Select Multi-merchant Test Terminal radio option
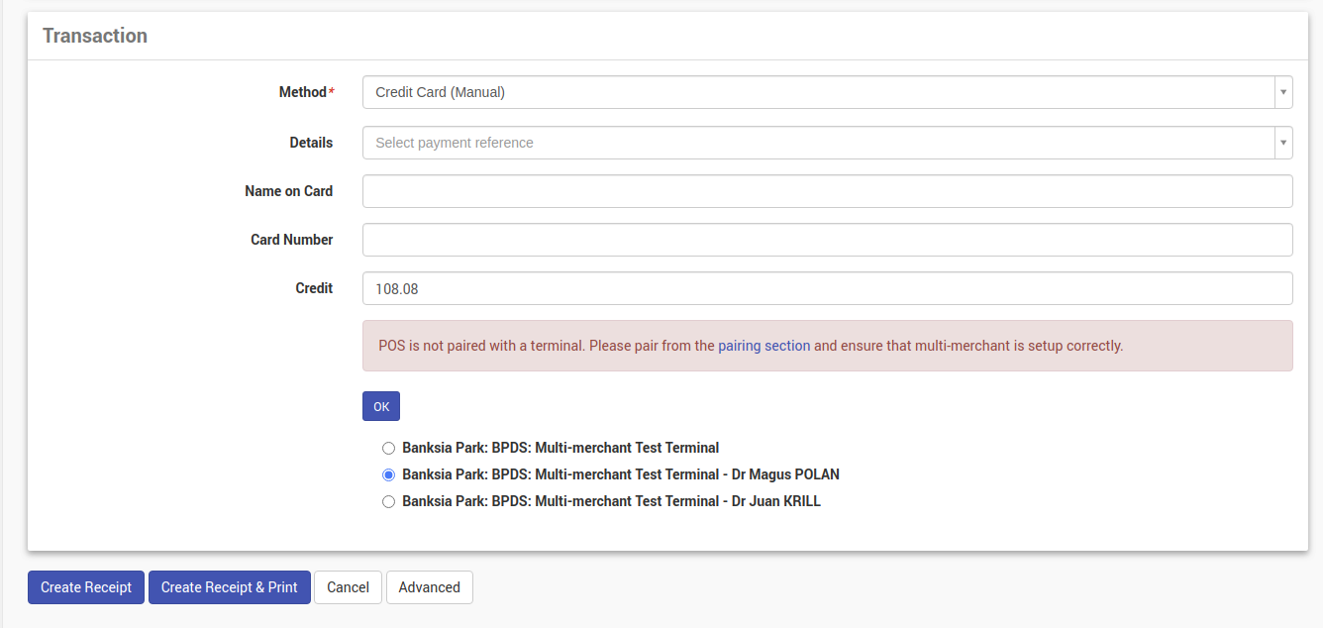This screenshot has width=1323, height=628. click(388, 448)
